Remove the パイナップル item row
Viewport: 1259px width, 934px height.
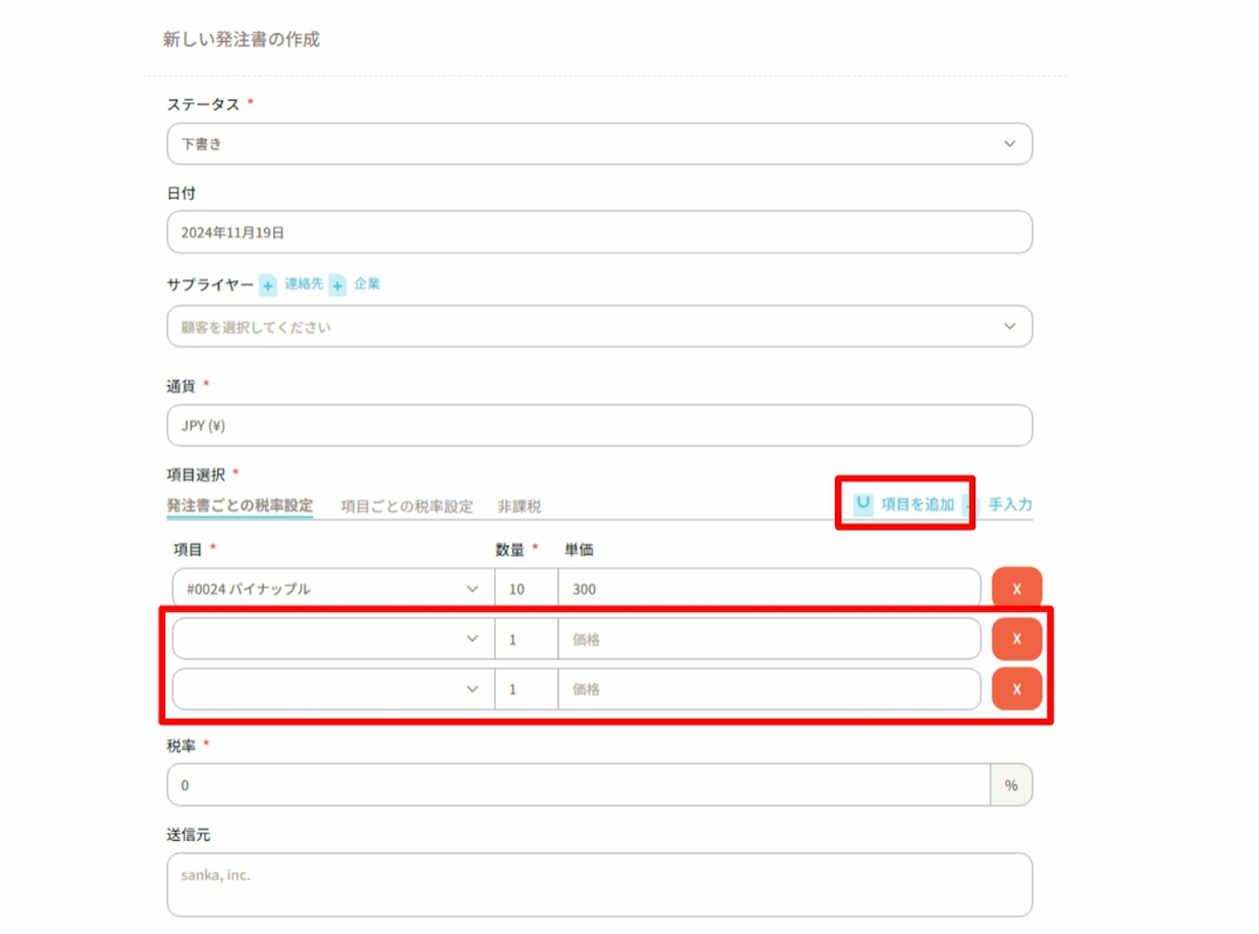coord(1016,588)
